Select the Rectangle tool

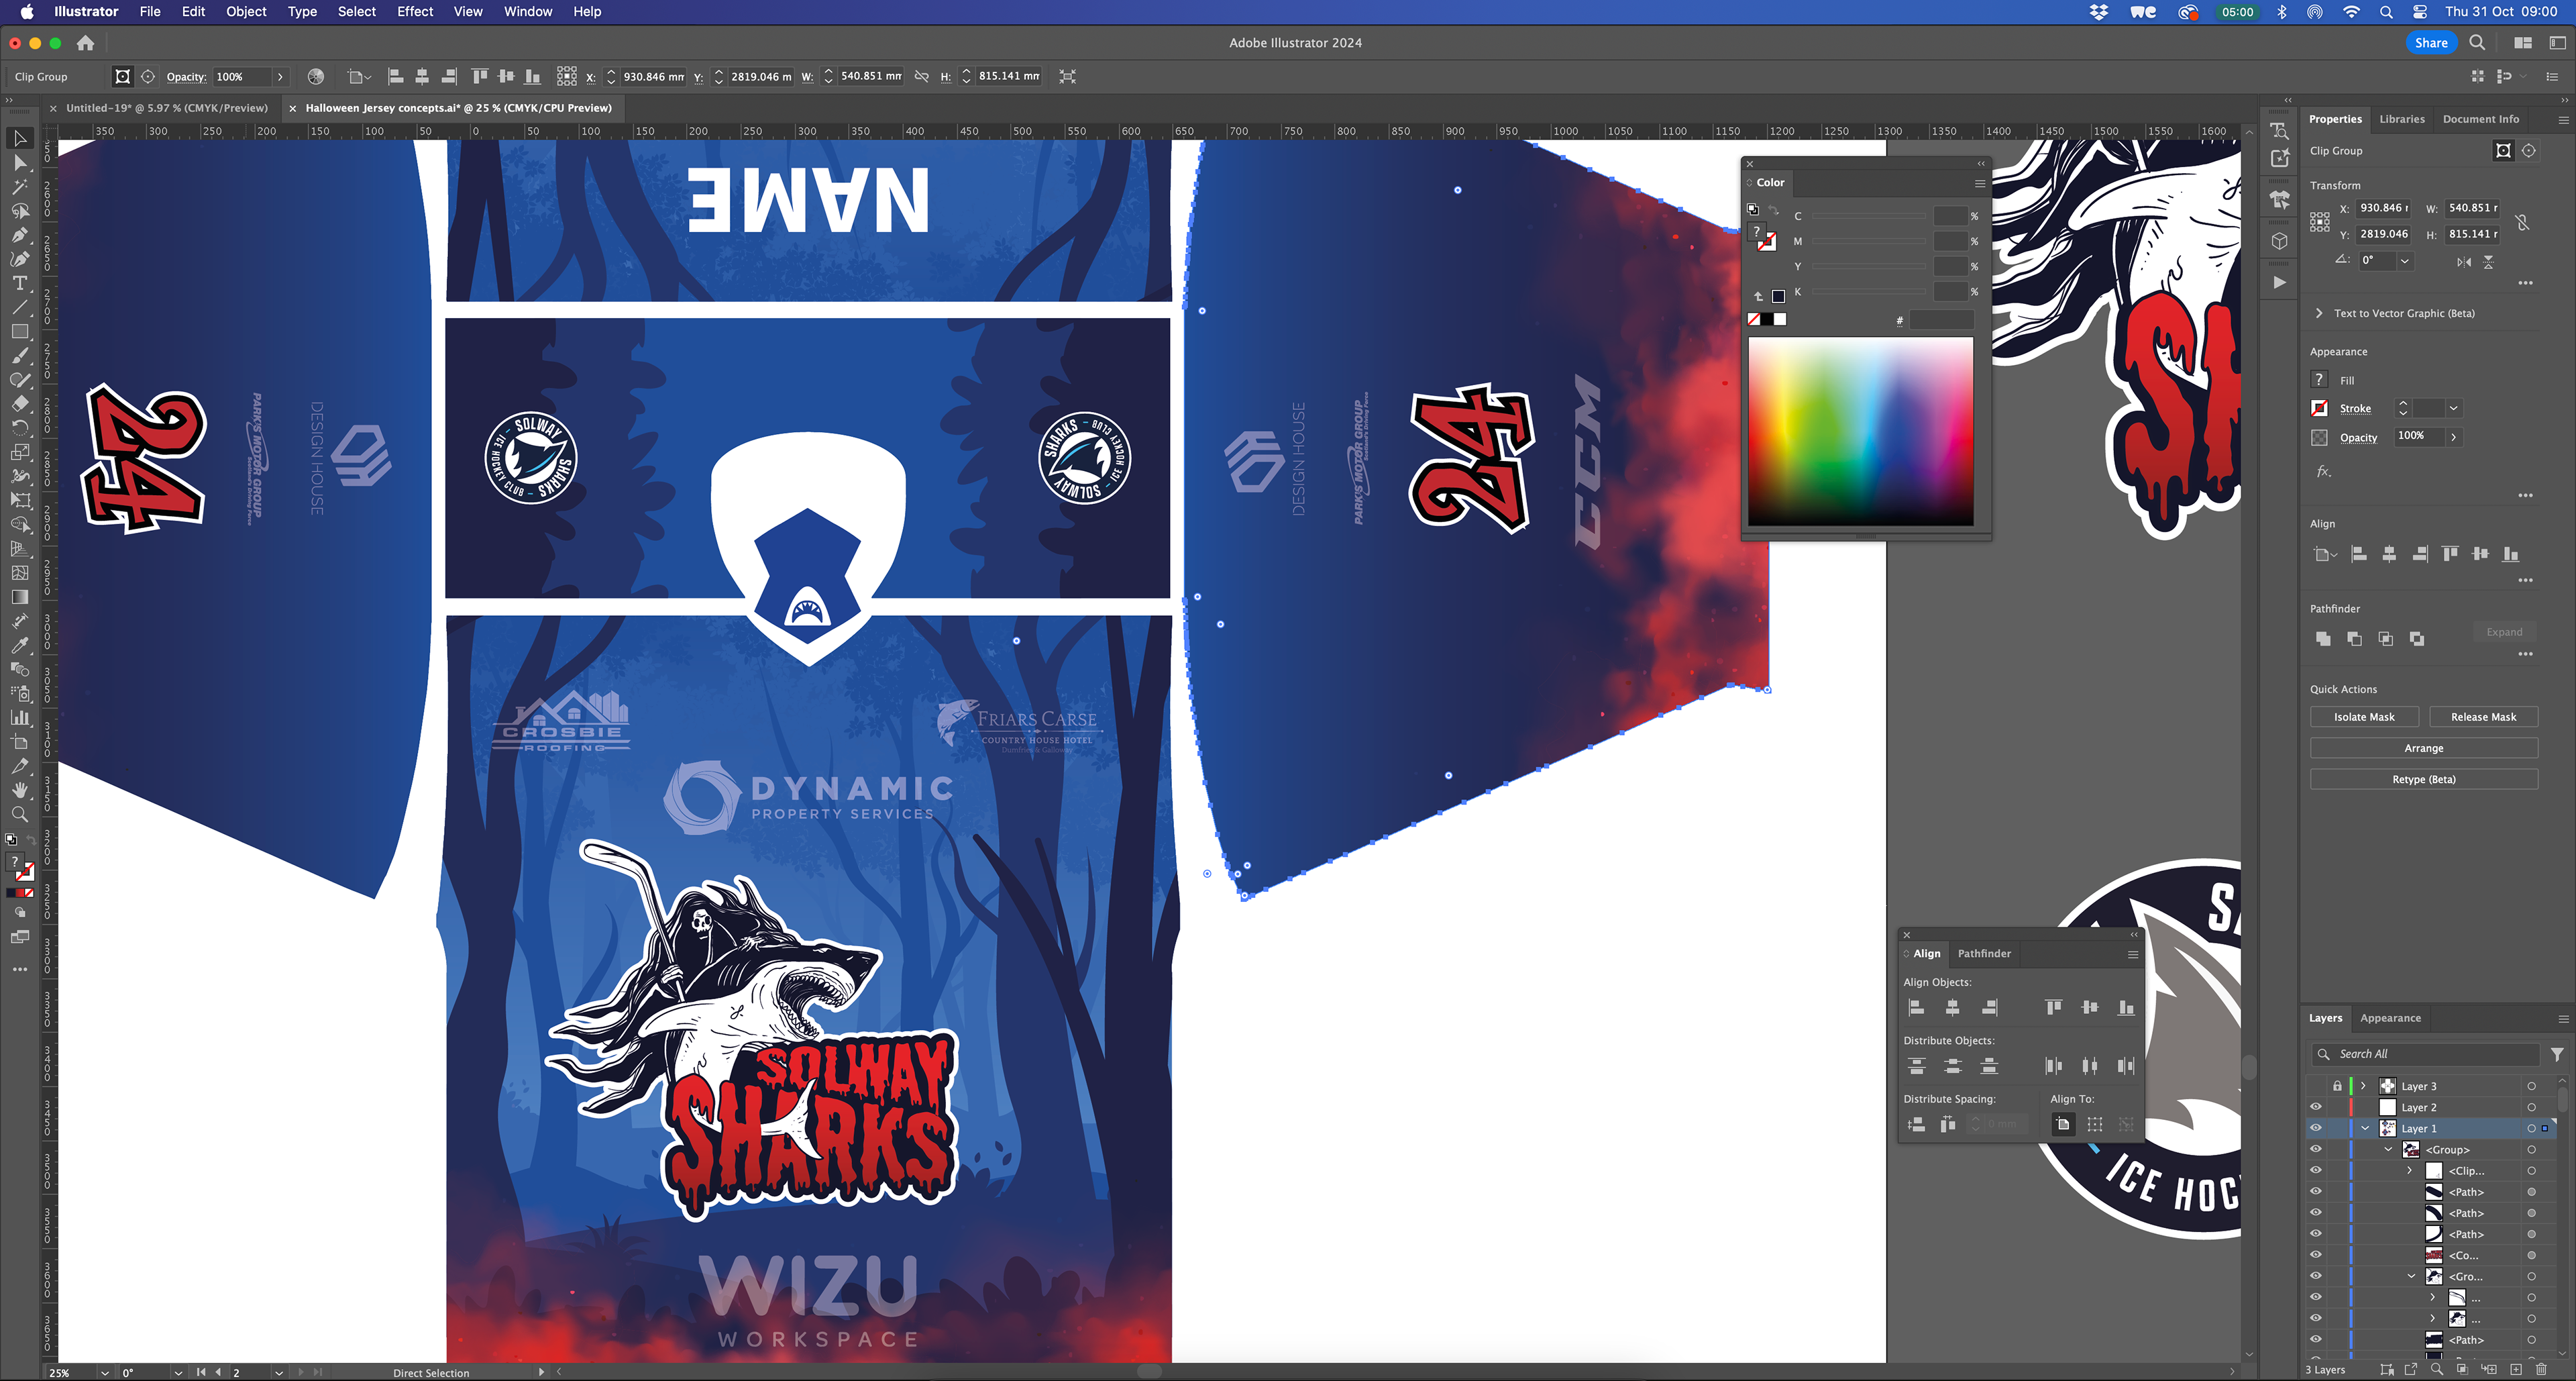point(19,331)
